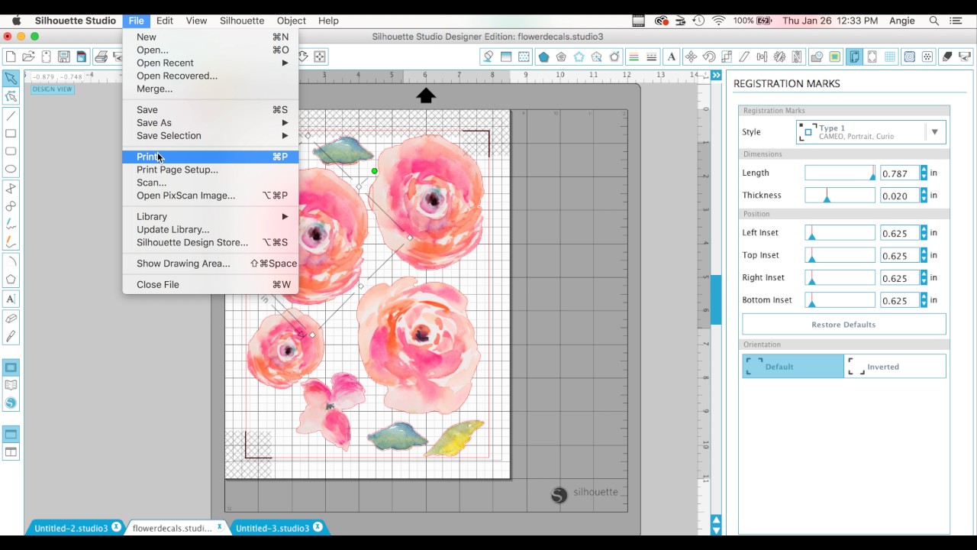Viewport: 977px width, 550px height.
Task: Select the Eraser tool
Action: pos(11,317)
